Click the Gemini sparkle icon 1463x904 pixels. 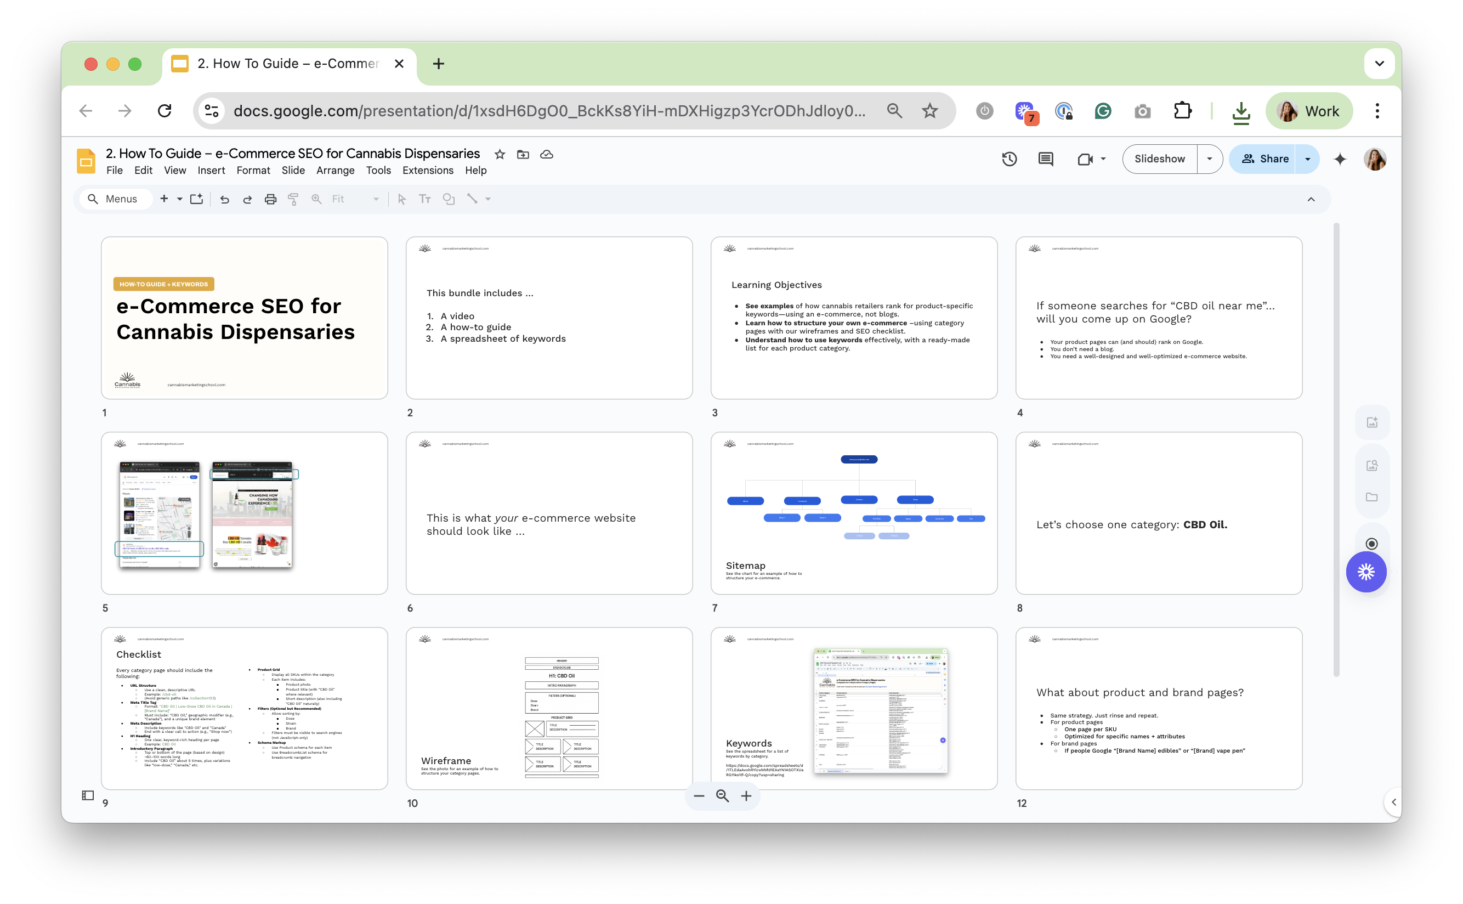(1340, 159)
